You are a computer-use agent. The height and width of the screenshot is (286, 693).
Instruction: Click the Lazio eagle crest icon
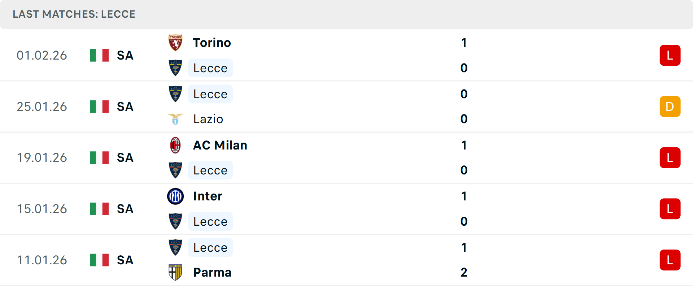175,119
